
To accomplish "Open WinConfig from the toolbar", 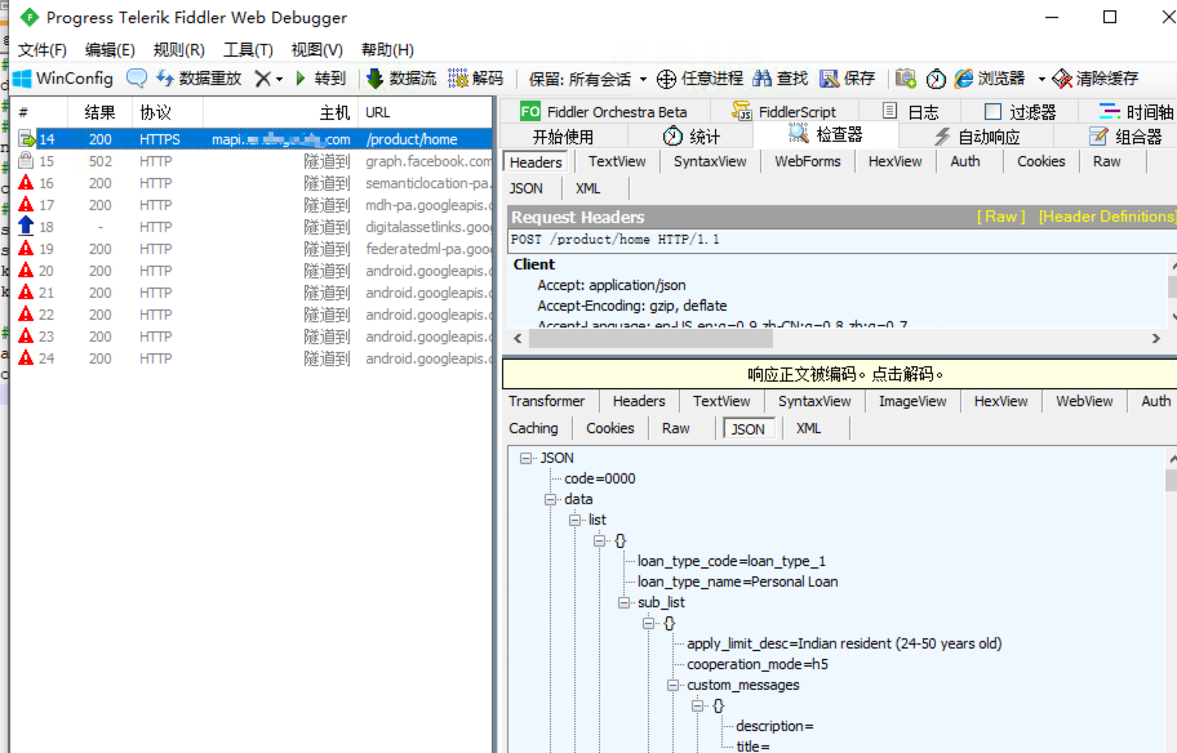I will [x=63, y=79].
